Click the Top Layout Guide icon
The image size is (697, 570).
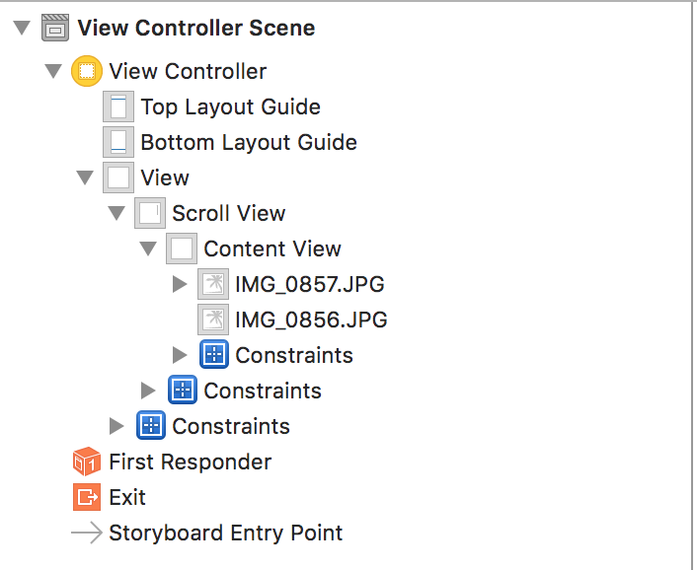pyautogui.click(x=118, y=107)
